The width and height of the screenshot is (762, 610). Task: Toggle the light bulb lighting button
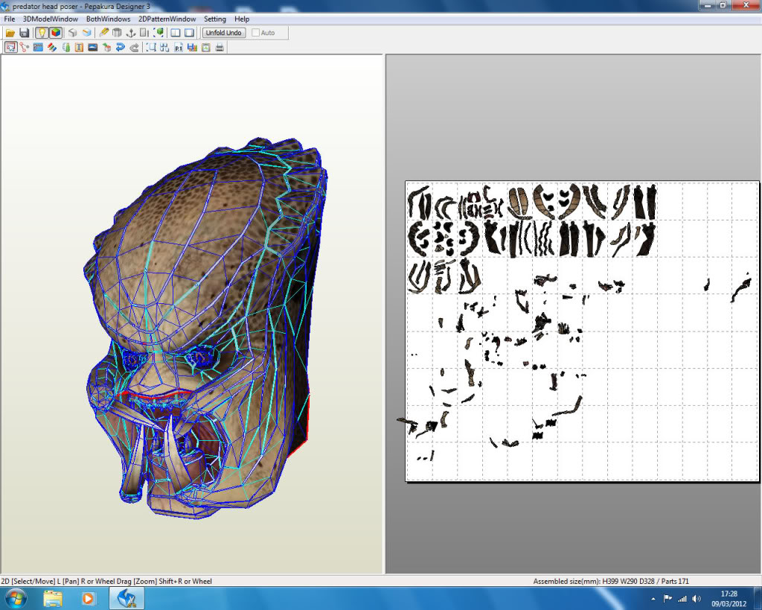[42, 33]
